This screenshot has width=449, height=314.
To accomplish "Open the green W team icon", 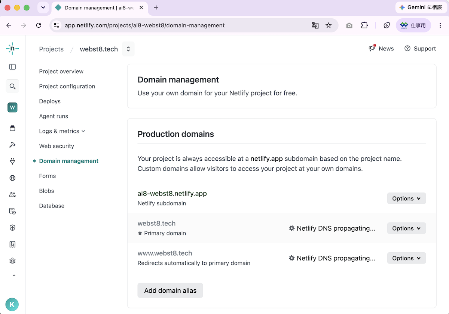I will 12,108.
